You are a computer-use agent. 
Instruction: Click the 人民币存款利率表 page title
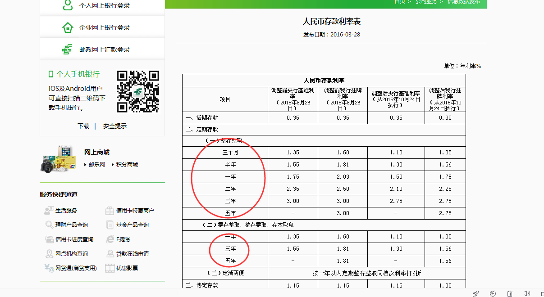point(332,21)
